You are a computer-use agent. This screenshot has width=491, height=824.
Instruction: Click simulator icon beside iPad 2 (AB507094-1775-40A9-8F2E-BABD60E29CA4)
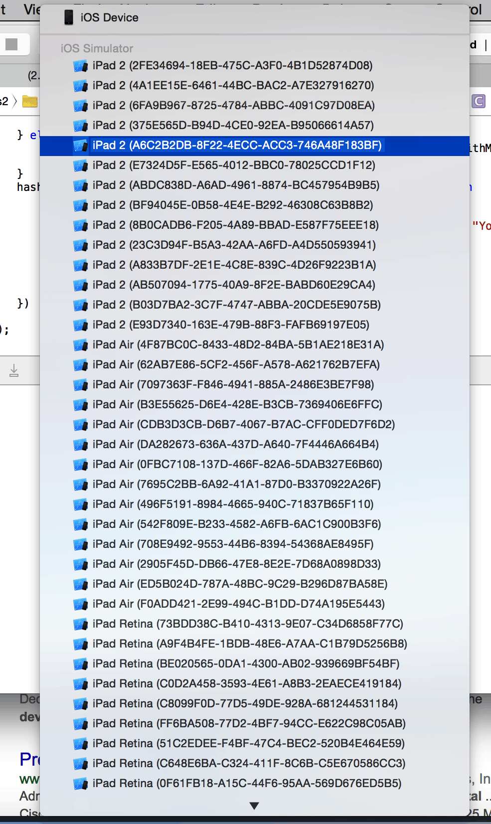point(81,285)
